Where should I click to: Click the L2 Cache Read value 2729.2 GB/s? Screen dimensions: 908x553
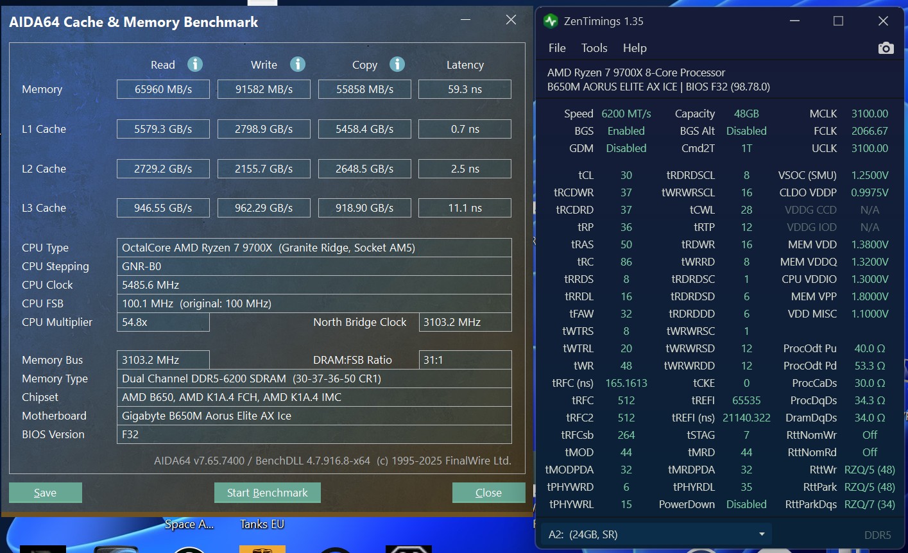tap(163, 169)
